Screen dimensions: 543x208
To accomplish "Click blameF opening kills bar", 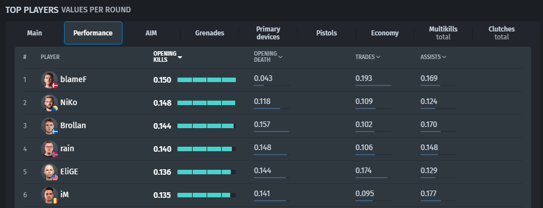I will click(x=207, y=80).
